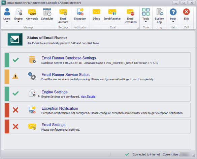Click the Help question mark icon
Screen dimensions: 197x159
coord(173,12)
